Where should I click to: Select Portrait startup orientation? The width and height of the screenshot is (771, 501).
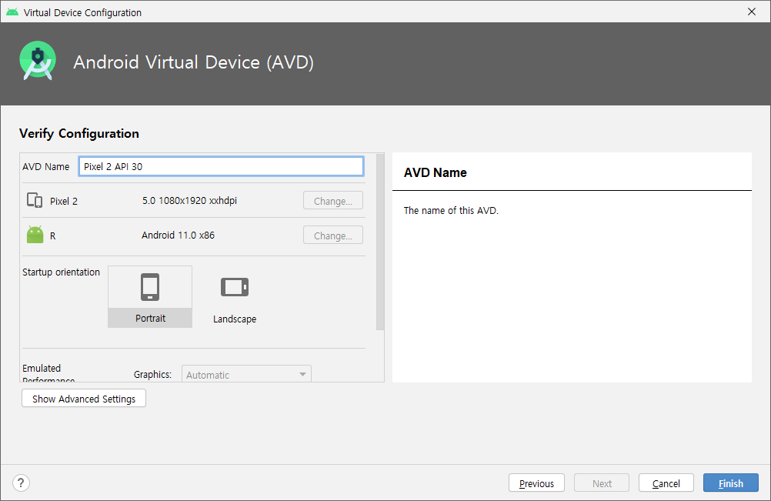point(150,296)
